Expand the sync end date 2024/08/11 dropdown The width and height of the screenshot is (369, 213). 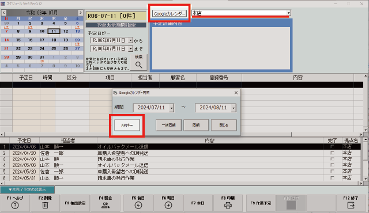234,108
